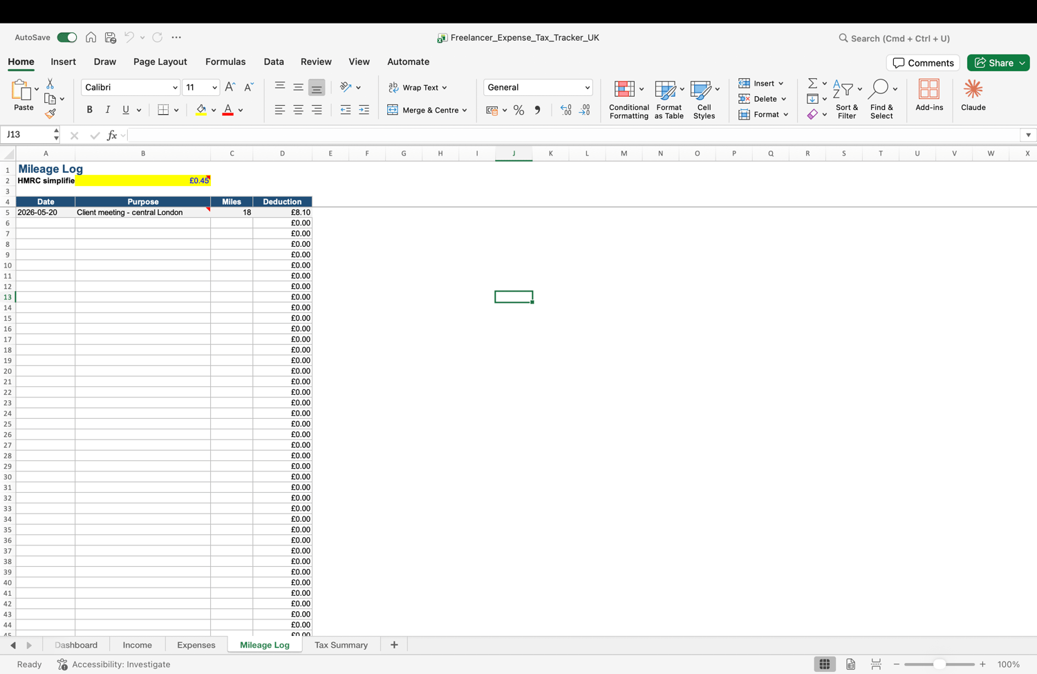Open Format as Table
The image size is (1037, 674).
(x=669, y=100)
